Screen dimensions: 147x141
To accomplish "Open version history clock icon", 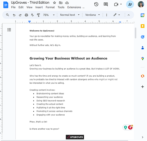I will 96,4.
